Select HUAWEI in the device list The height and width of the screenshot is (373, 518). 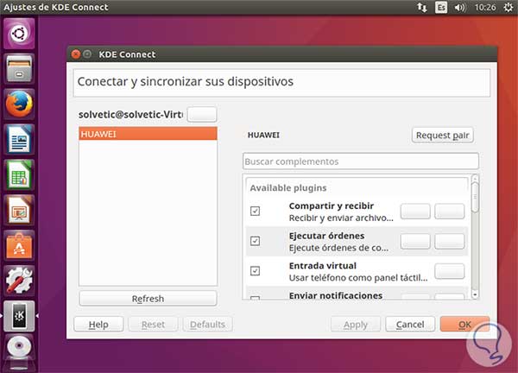pos(148,134)
